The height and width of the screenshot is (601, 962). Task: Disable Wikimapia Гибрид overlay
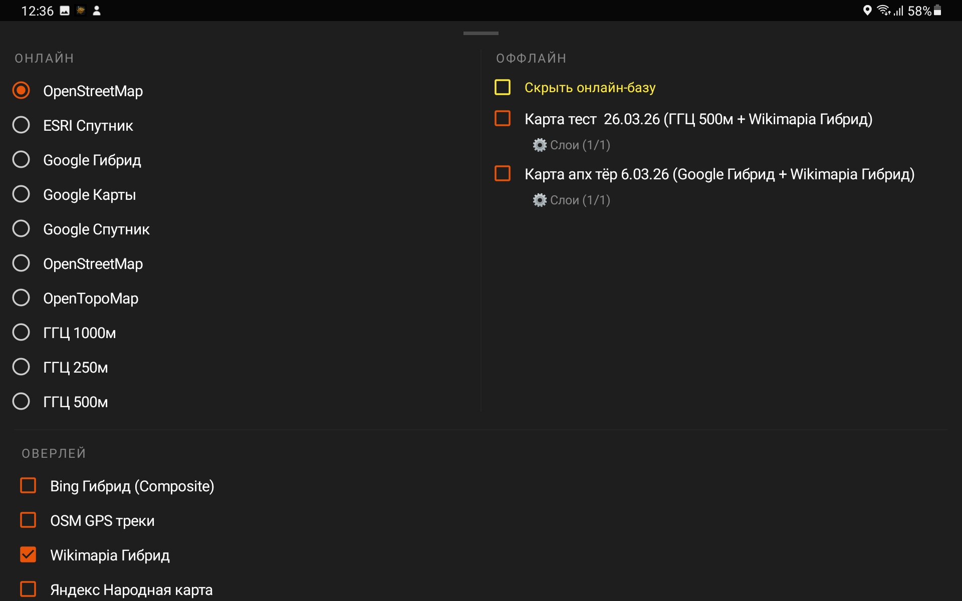pos(28,554)
